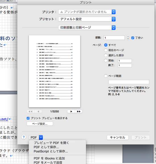
Task: Open ページ設定... page setup button
Action: click(40, 124)
